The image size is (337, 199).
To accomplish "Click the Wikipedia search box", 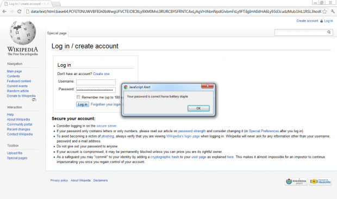I will (301, 32).
